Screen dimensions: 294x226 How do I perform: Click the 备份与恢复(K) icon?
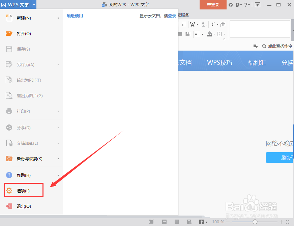pos(9,159)
